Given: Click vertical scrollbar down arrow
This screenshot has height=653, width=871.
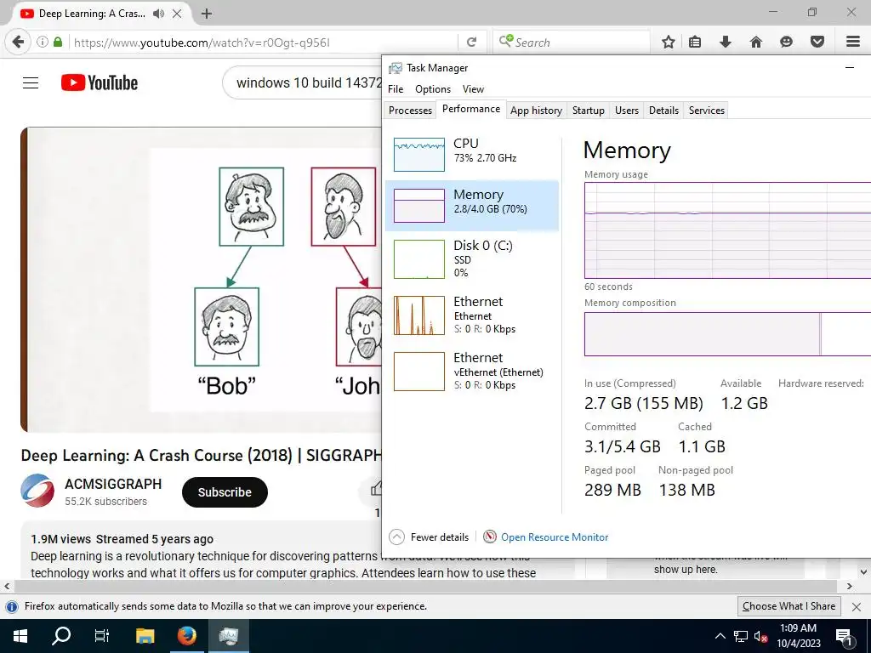Looking at the screenshot, I should pos(864,572).
